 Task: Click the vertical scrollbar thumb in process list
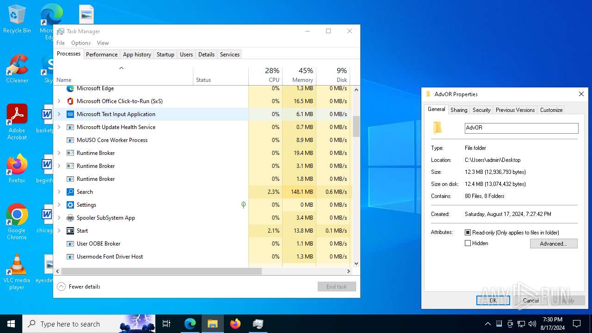pos(356,126)
